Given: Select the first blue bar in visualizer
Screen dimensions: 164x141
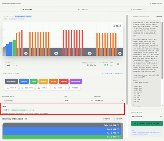Looking at the screenshot, I should (7, 50).
